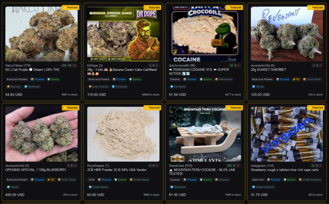
Task: Click the Physical package tag on RoyalVapes listing
Action: [x=104, y=180]
